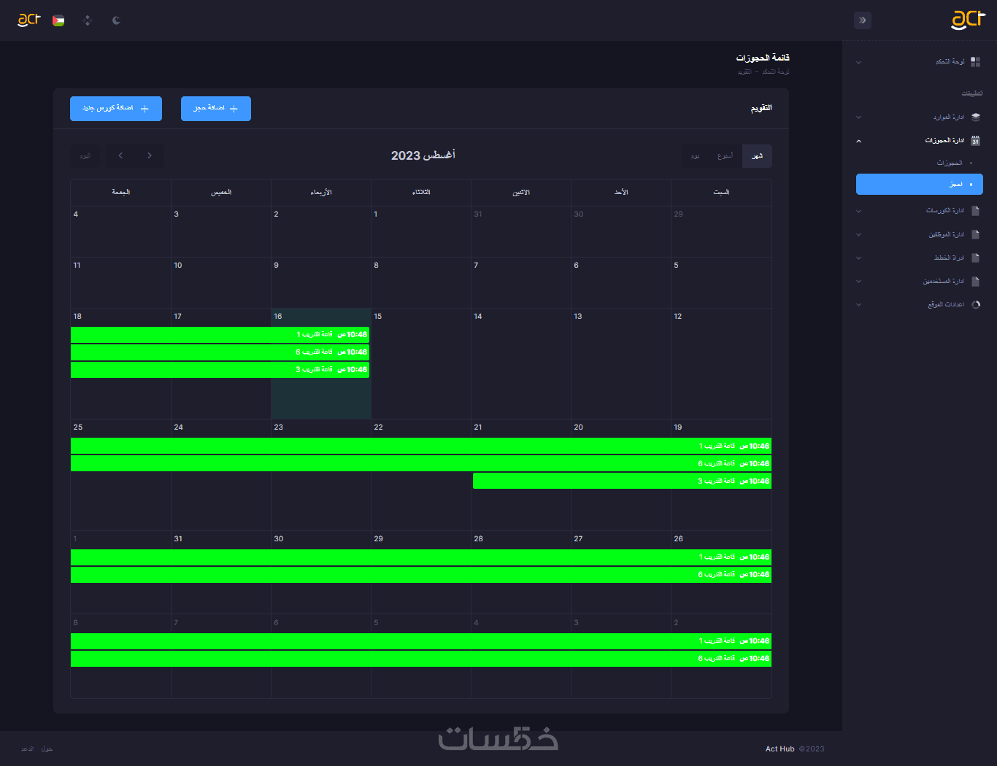Open ادارة الموظفين in the sidebar

click(x=920, y=234)
